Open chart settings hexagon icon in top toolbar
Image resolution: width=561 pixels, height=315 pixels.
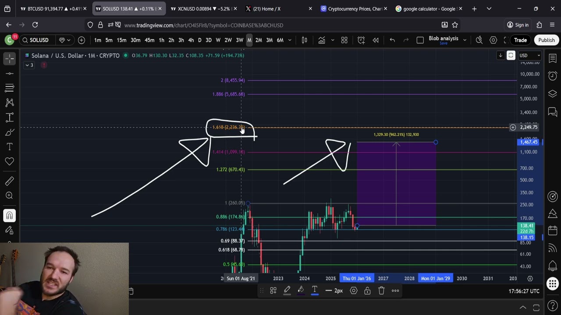(x=494, y=40)
